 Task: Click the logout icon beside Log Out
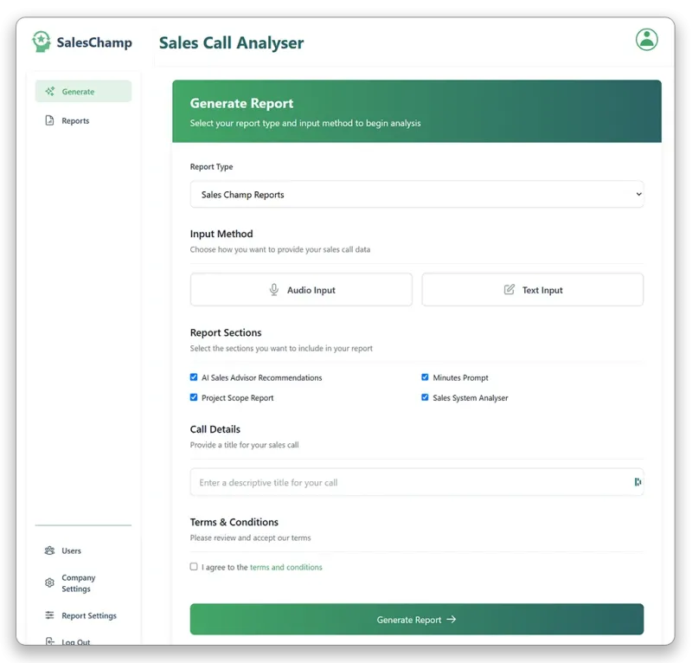[50, 640]
